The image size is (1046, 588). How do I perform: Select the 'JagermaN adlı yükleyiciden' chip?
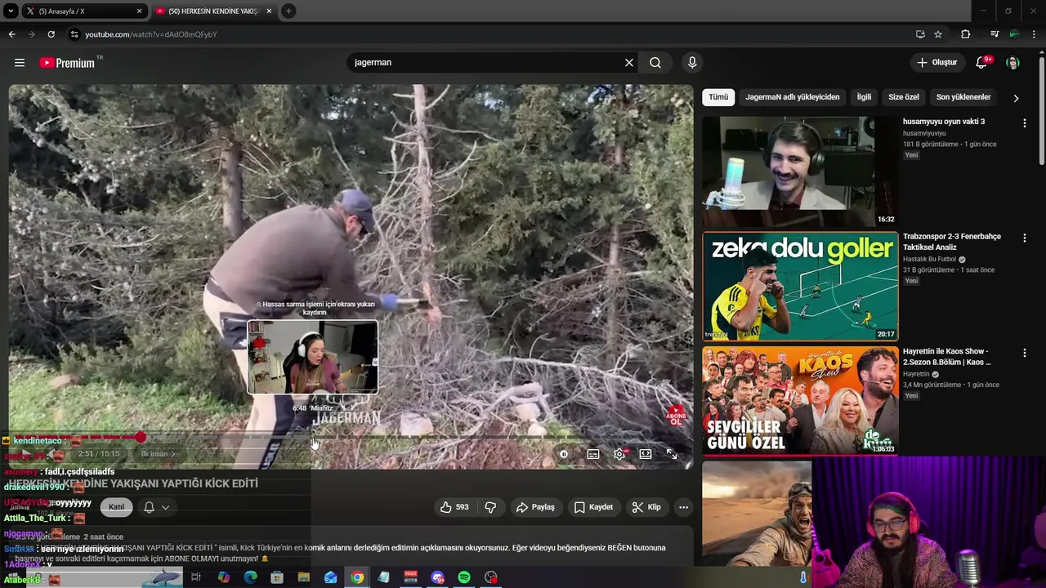point(792,97)
